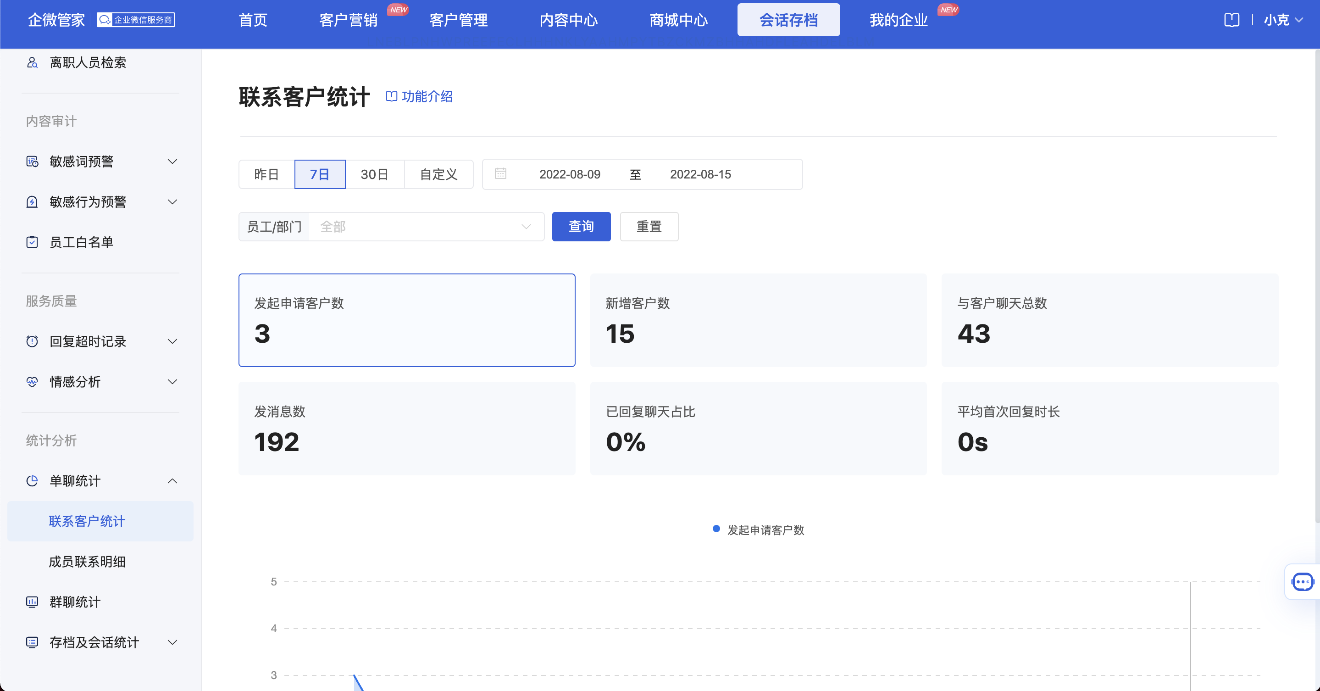Expand the 情感分析 chevron
Image resolution: width=1320 pixels, height=691 pixels.
173,382
